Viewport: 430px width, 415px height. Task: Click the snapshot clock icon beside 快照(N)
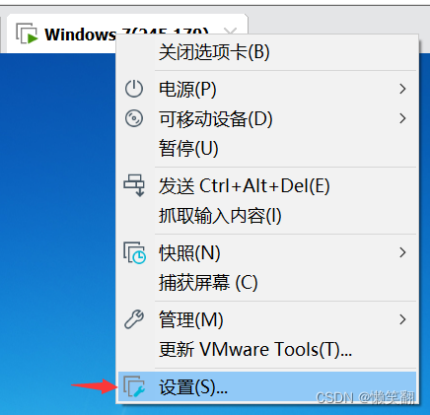click(134, 252)
